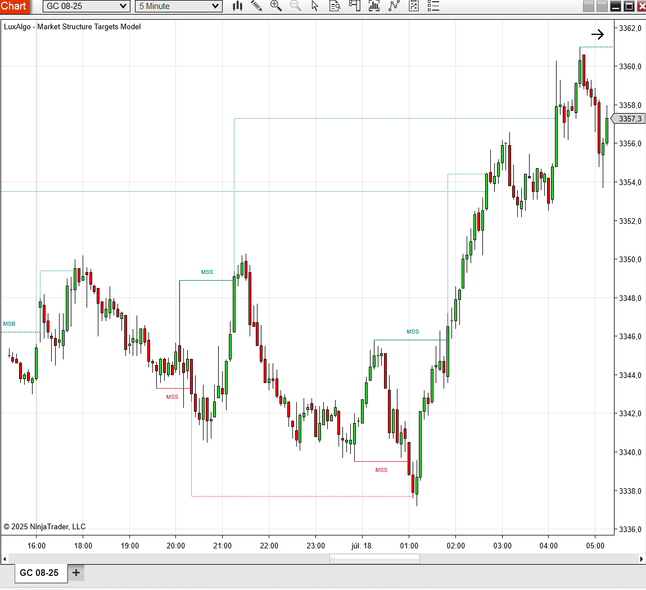Select the cursor pointer tool
The image size is (646, 590).
[315, 6]
